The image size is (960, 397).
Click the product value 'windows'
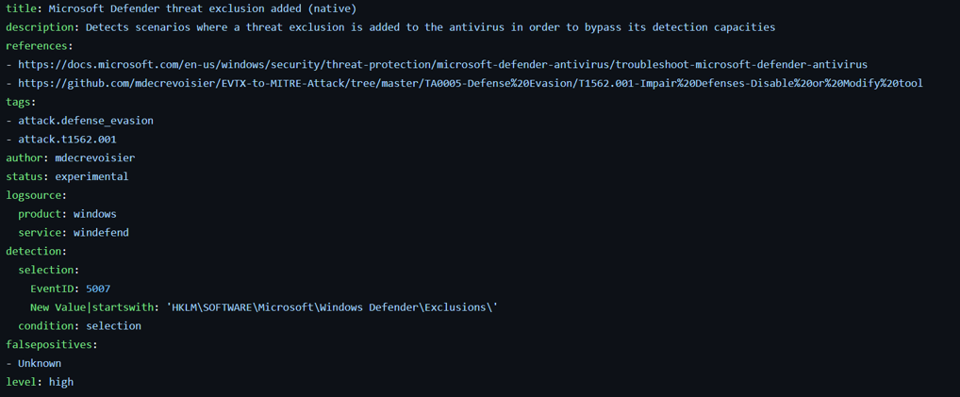(x=94, y=214)
